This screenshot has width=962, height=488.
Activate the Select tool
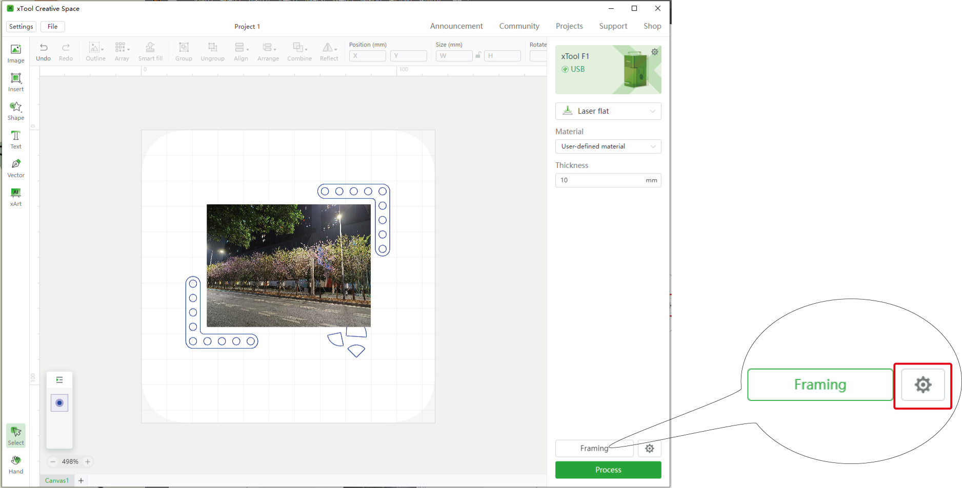pyautogui.click(x=16, y=436)
